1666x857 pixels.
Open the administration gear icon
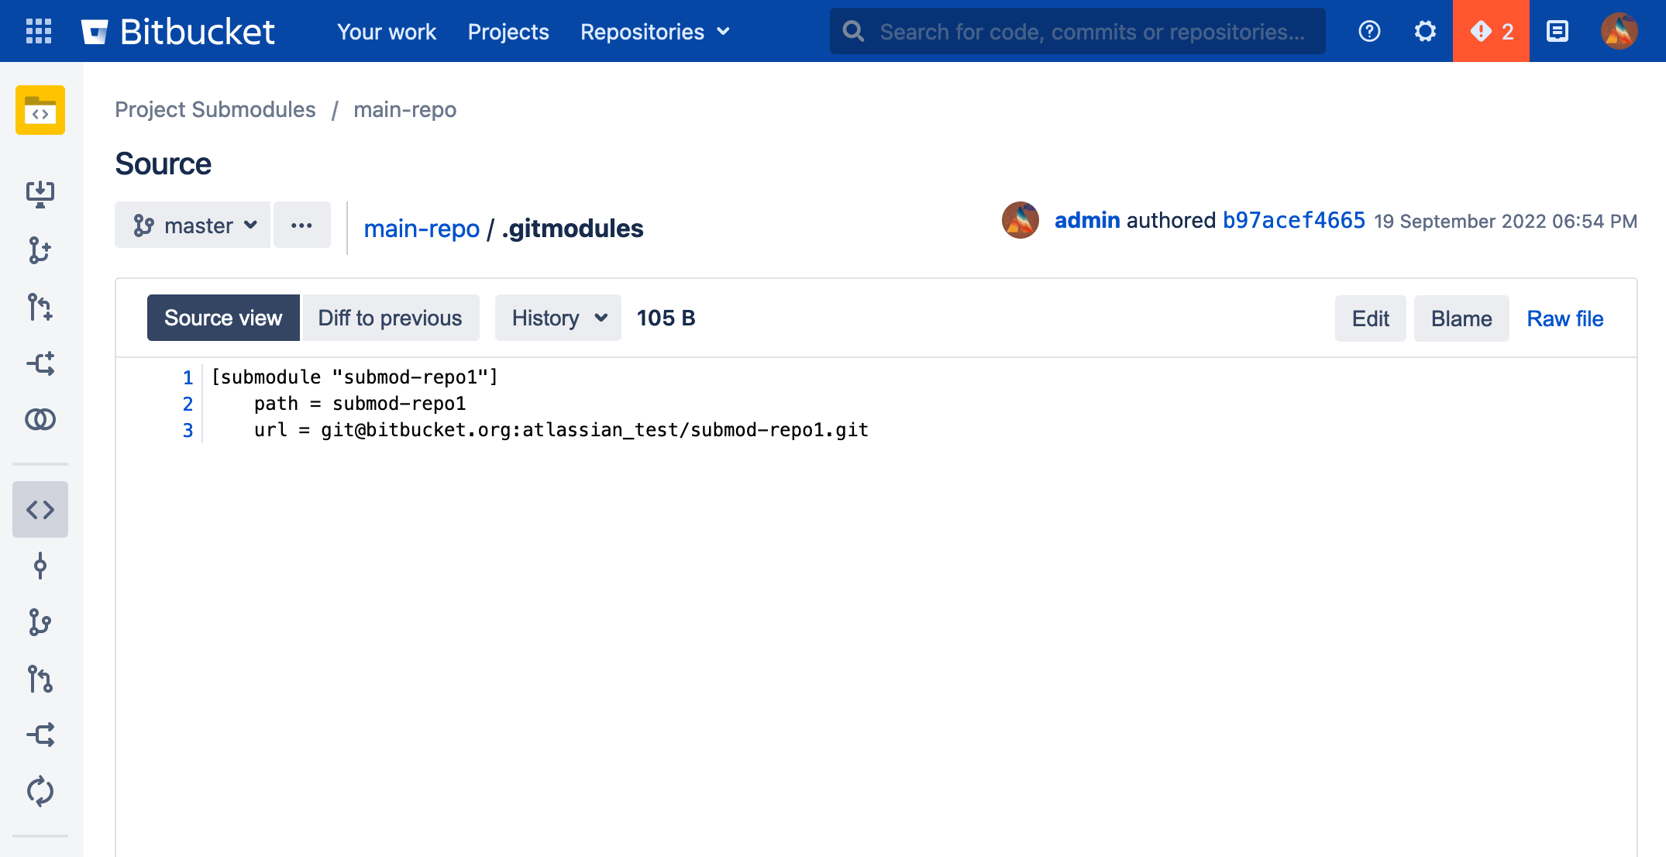(1424, 31)
